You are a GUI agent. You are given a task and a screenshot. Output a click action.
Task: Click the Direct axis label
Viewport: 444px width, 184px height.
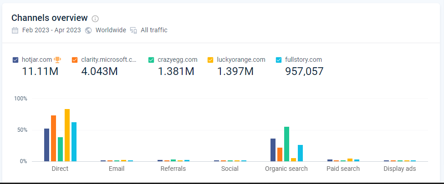(x=60, y=169)
